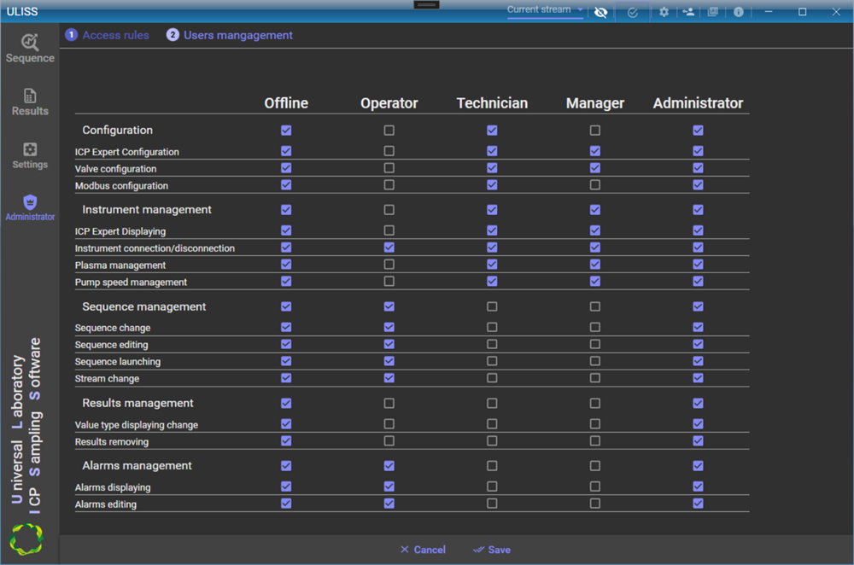Open the info icon in title bar

coord(738,12)
